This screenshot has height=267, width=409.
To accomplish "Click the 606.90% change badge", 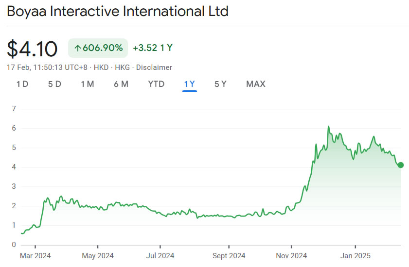I will click(x=98, y=48).
